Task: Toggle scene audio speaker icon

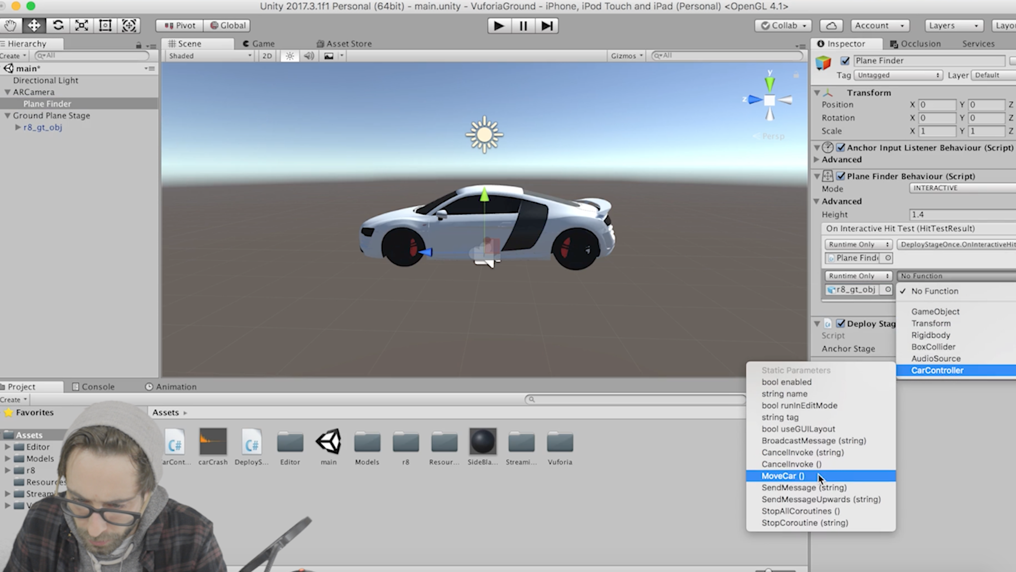Action: [309, 56]
